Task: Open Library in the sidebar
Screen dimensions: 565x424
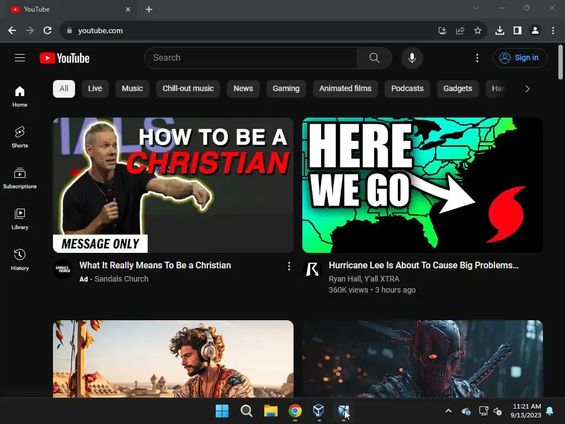Action: point(20,219)
